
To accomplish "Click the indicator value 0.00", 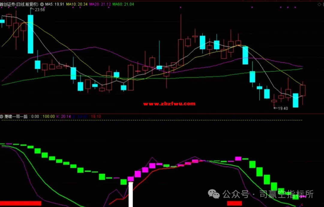I will [x=35, y=116].
